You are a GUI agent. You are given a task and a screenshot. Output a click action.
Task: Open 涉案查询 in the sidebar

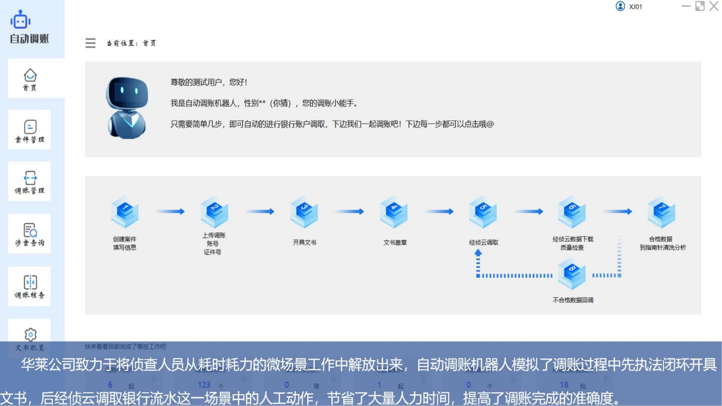30,234
